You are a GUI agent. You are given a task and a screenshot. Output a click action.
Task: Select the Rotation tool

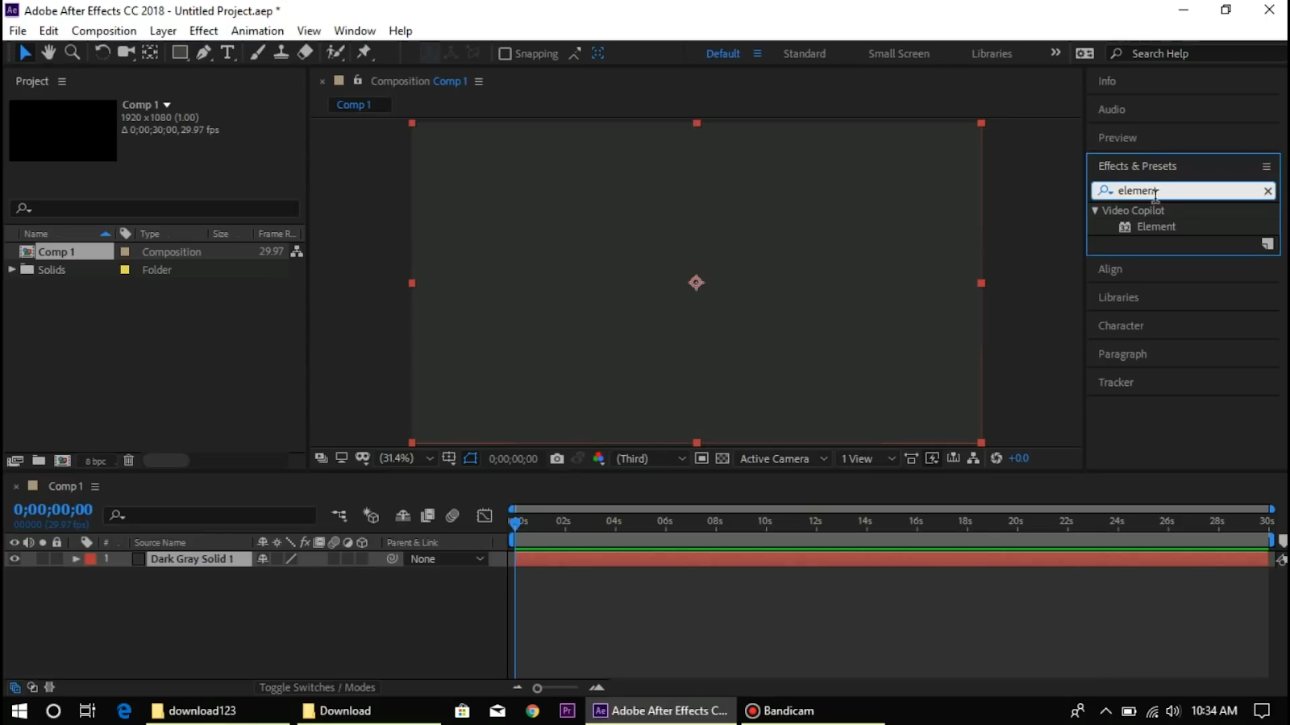tap(102, 53)
